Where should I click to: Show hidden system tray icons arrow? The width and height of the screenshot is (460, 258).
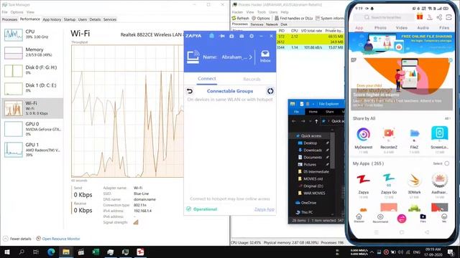click(x=372, y=252)
